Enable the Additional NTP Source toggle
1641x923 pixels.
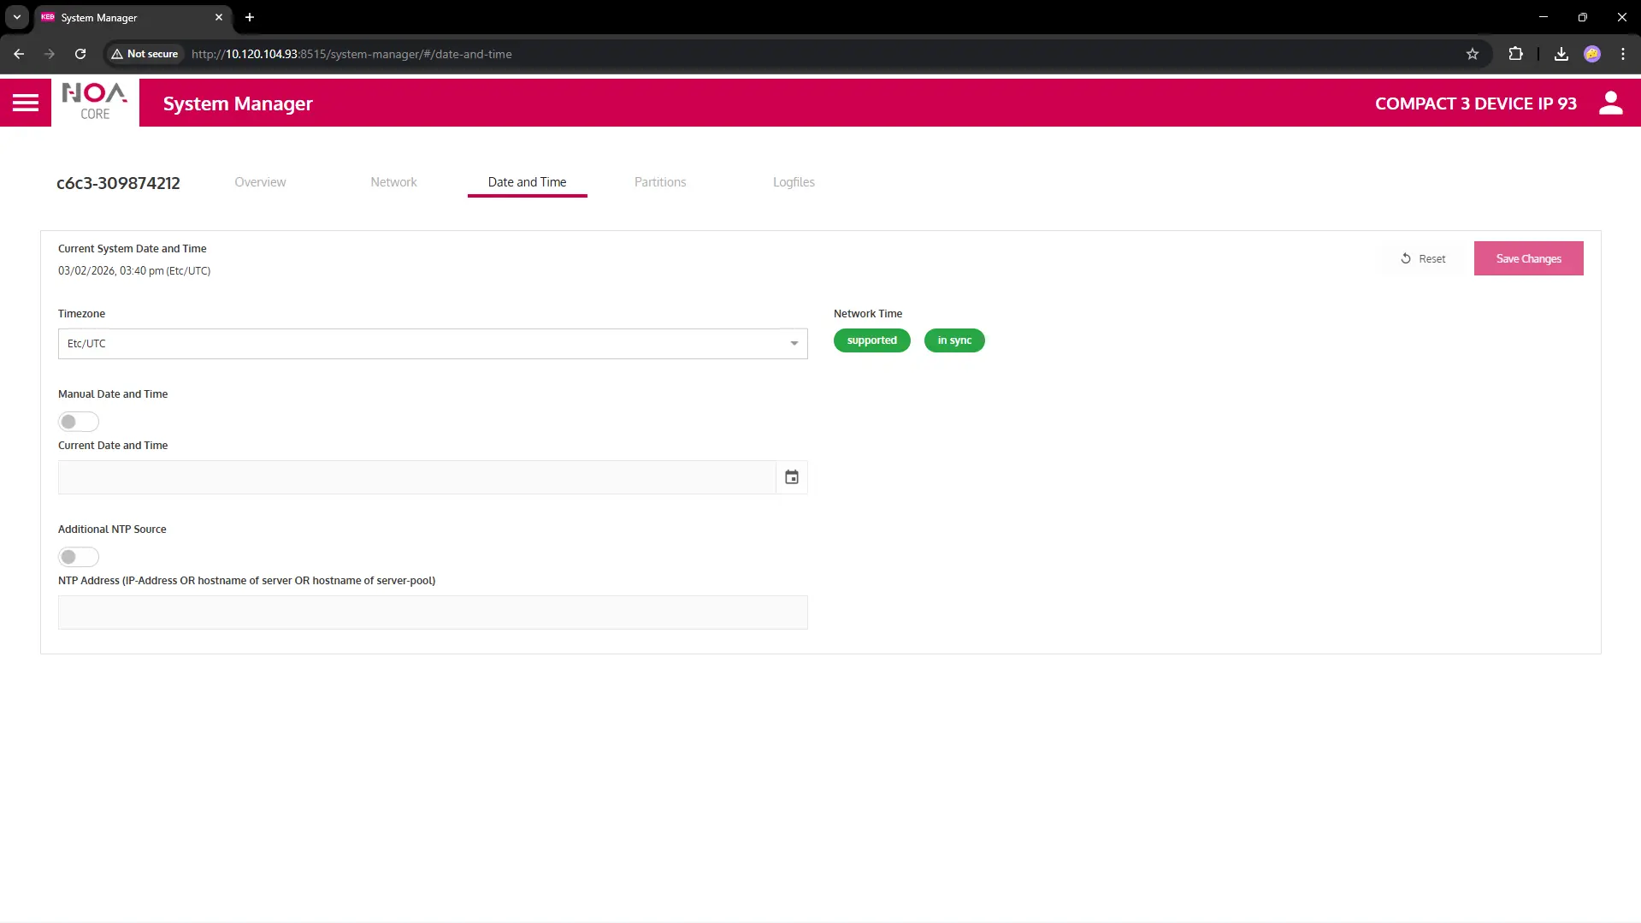[78, 557]
